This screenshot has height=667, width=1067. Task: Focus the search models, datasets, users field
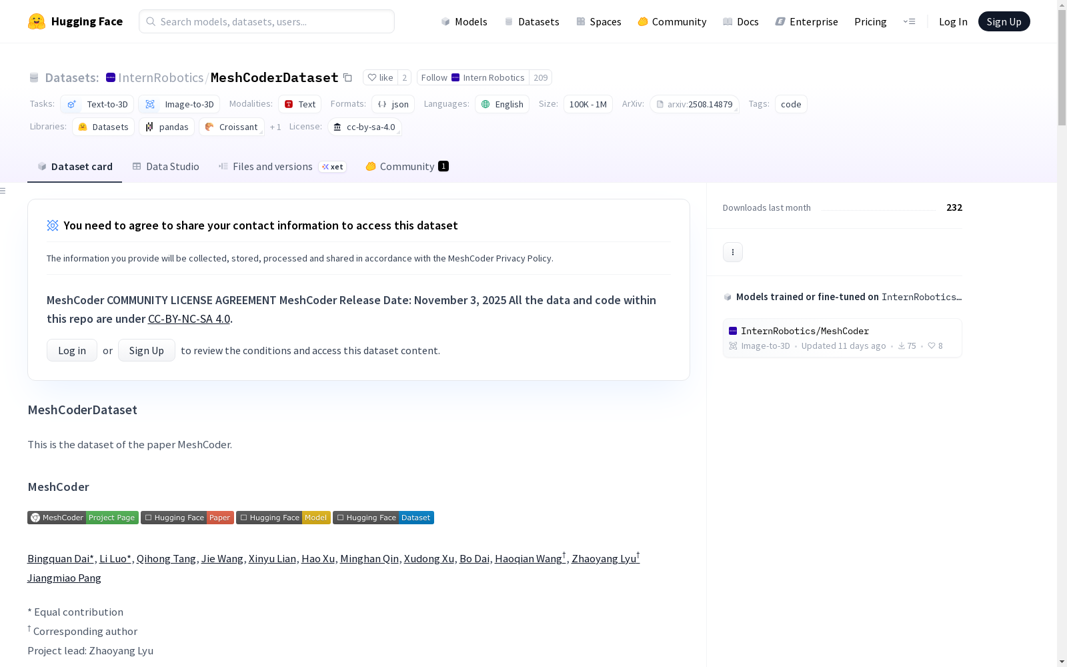coord(267,21)
